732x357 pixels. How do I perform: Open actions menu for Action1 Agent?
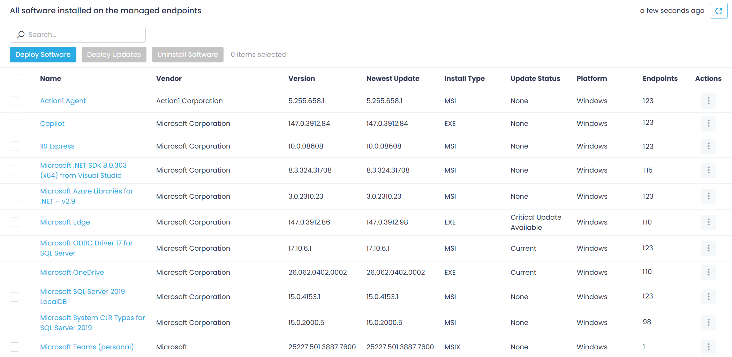click(708, 101)
